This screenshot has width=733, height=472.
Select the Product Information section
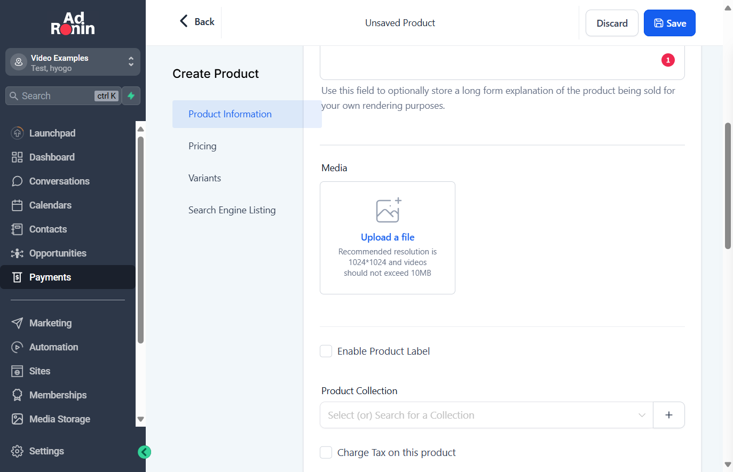click(247, 114)
